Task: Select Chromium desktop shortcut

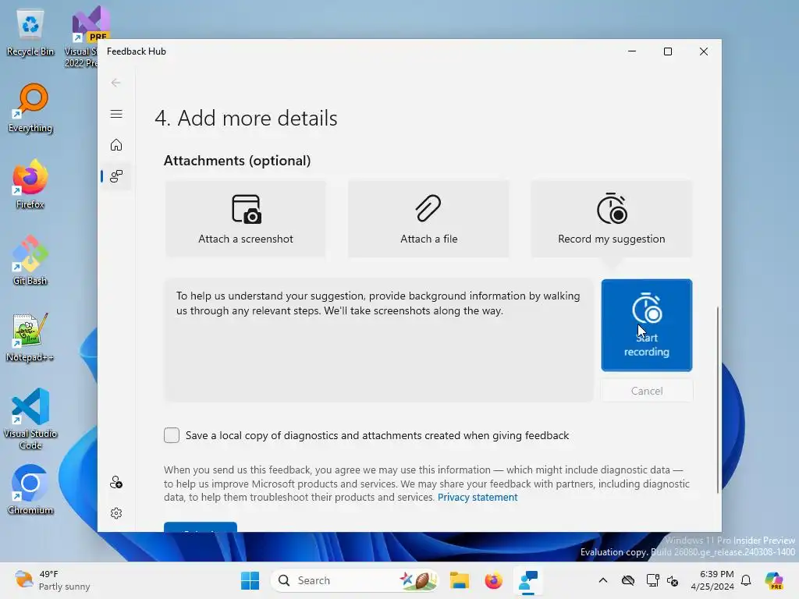Action: 30,490
